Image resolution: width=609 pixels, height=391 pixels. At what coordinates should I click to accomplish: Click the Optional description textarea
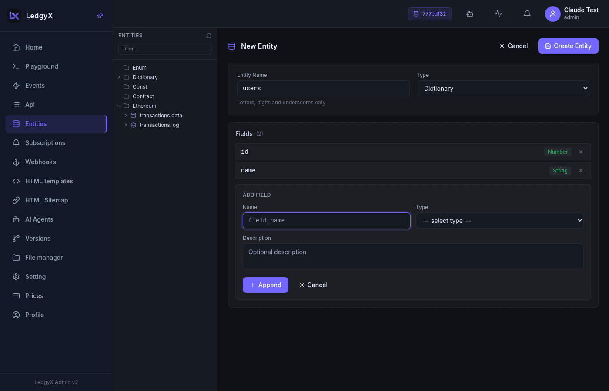pyautogui.click(x=413, y=256)
